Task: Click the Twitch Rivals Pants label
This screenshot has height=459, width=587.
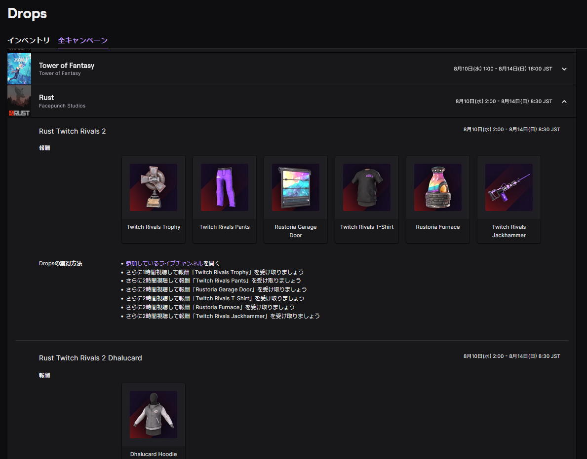Action: pos(225,227)
